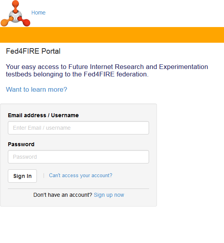Select the Fed4FIRE Portal heading
224x243 pixels.
tap(33, 51)
